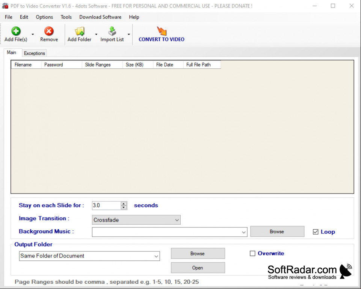Switch to the Exceptions tab
The height and width of the screenshot is (289, 361).
35,53
